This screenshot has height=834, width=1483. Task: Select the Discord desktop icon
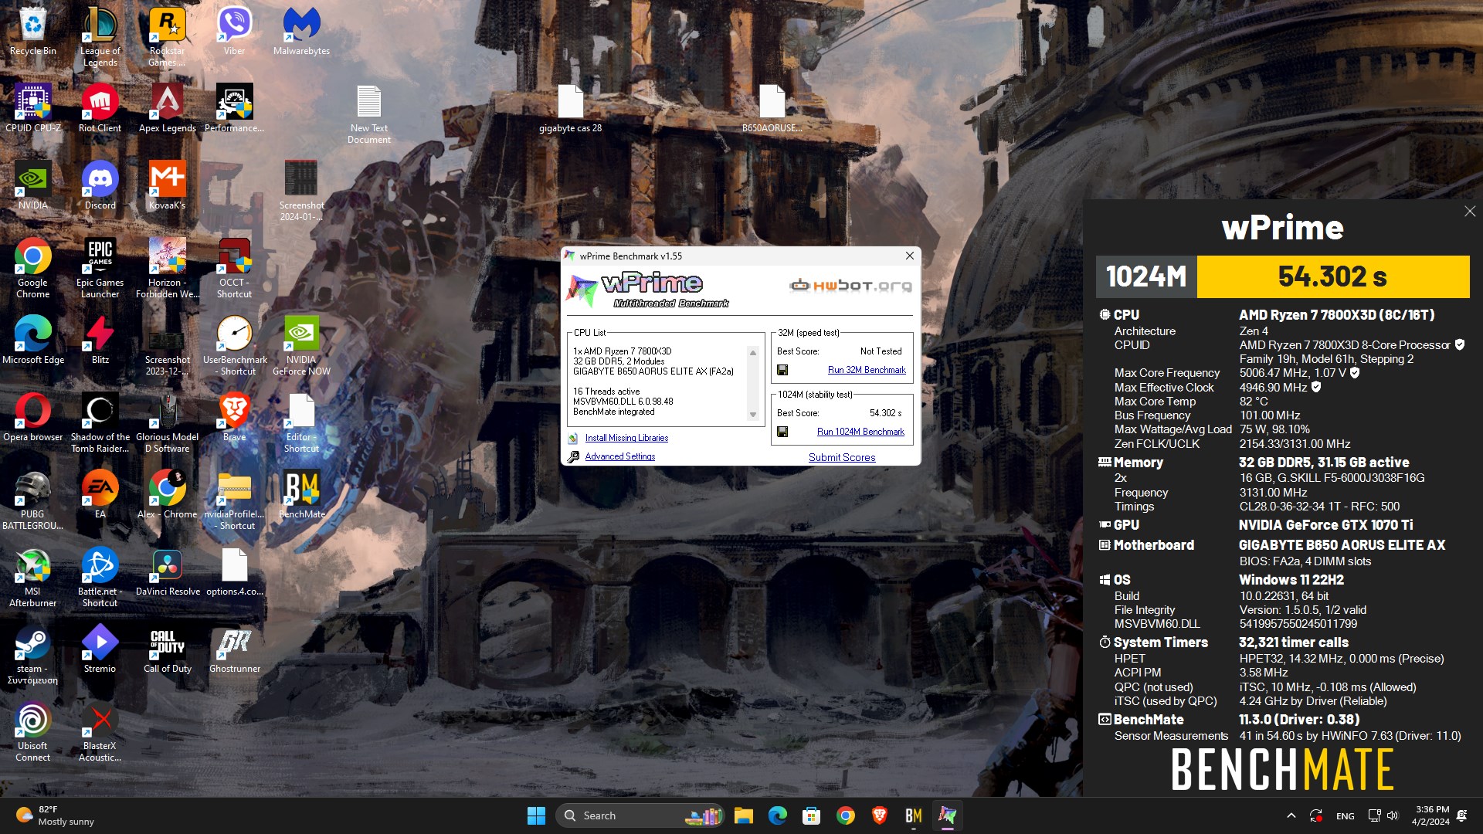click(100, 186)
